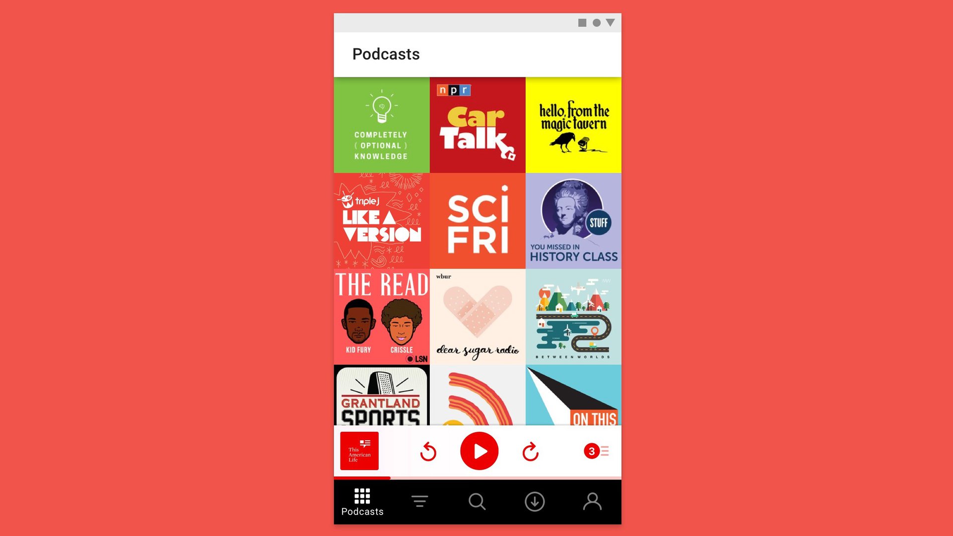Tap the profile account icon
The height and width of the screenshot is (536, 953).
click(x=592, y=501)
